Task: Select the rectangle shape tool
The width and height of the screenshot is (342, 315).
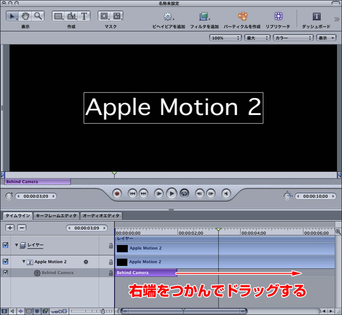Action: pyautogui.click(x=58, y=16)
